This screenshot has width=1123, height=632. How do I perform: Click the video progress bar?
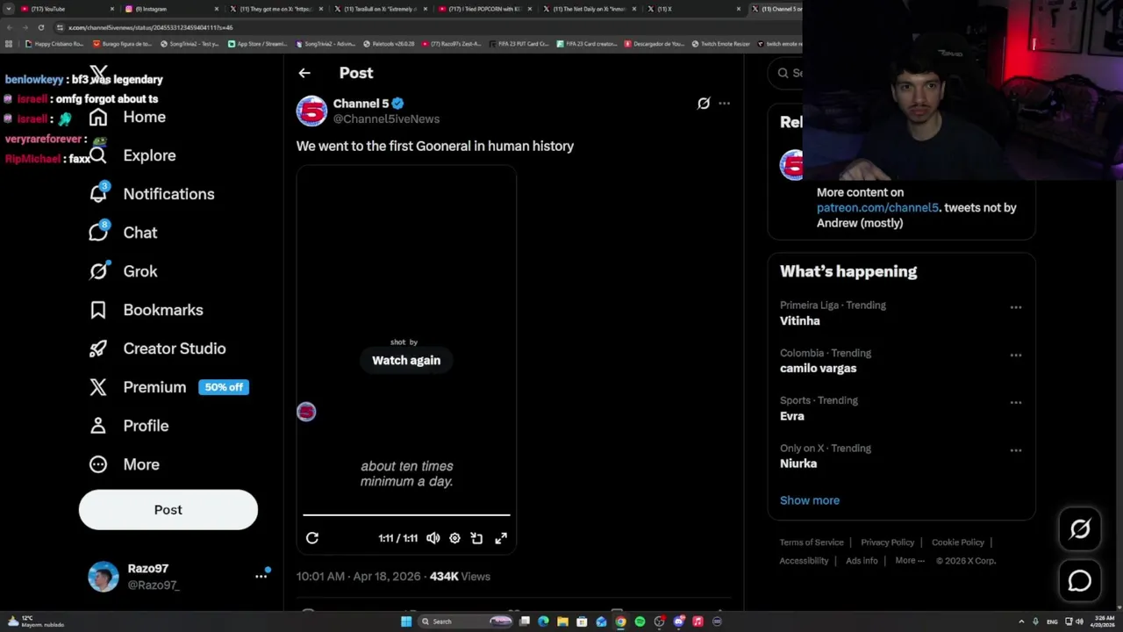(x=406, y=515)
